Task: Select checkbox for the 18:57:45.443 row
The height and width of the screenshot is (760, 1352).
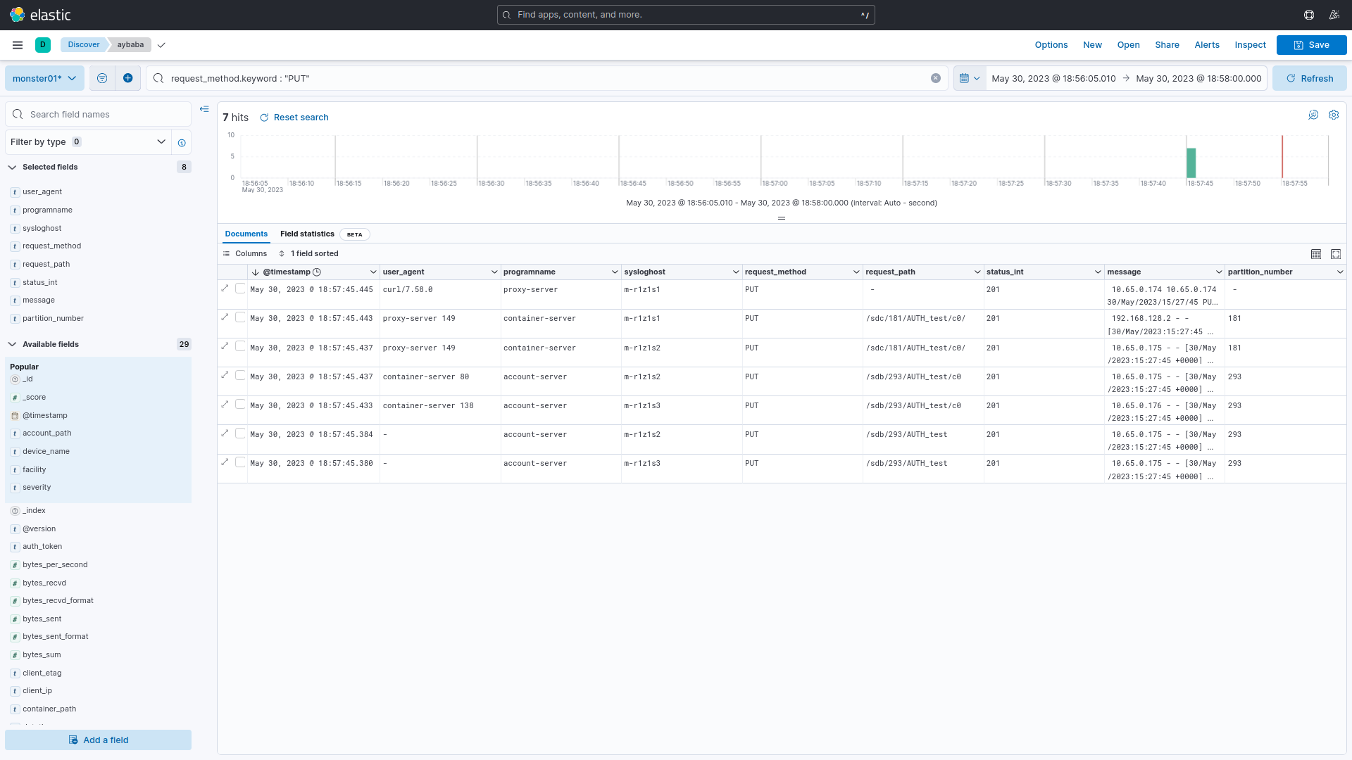Action: pyautogui.click(x=240, y=317)
